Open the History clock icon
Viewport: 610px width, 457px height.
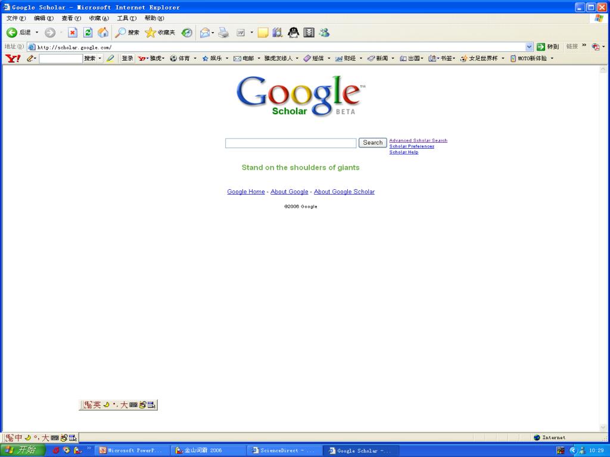[186, 33]
